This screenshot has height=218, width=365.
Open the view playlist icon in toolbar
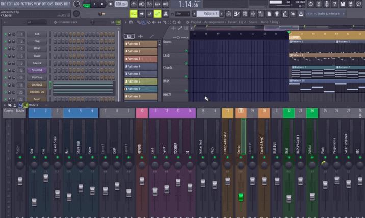point(229,14)
